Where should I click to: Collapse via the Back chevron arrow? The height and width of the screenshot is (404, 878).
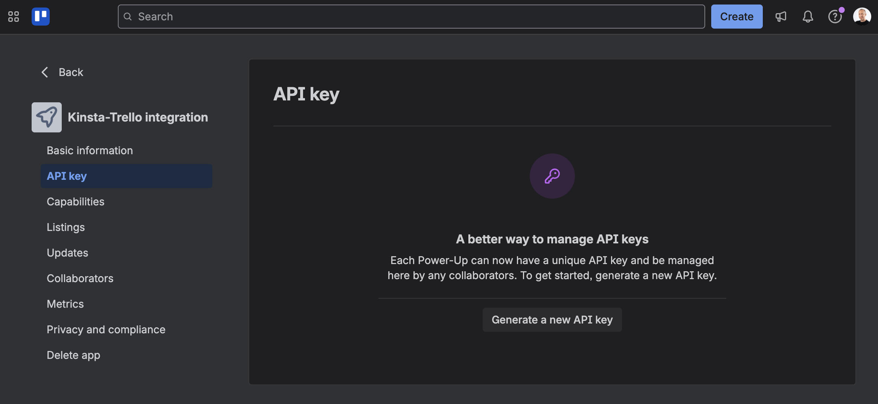(45, 72)
